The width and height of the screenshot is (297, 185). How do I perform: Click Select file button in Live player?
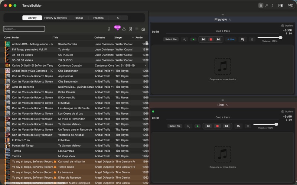click(175, 126)
